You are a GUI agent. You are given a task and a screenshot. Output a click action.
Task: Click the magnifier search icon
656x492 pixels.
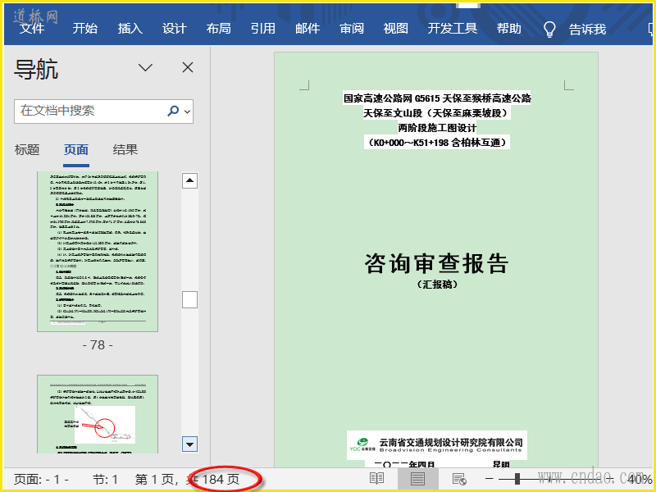click(x=173, y=111)
